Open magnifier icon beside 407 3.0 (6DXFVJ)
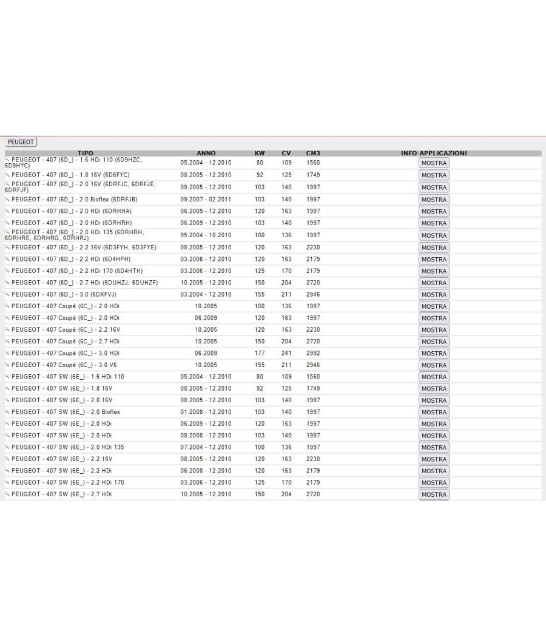This screenshot has width=546, height=637. pyautogui.click(x=7, y=294)
